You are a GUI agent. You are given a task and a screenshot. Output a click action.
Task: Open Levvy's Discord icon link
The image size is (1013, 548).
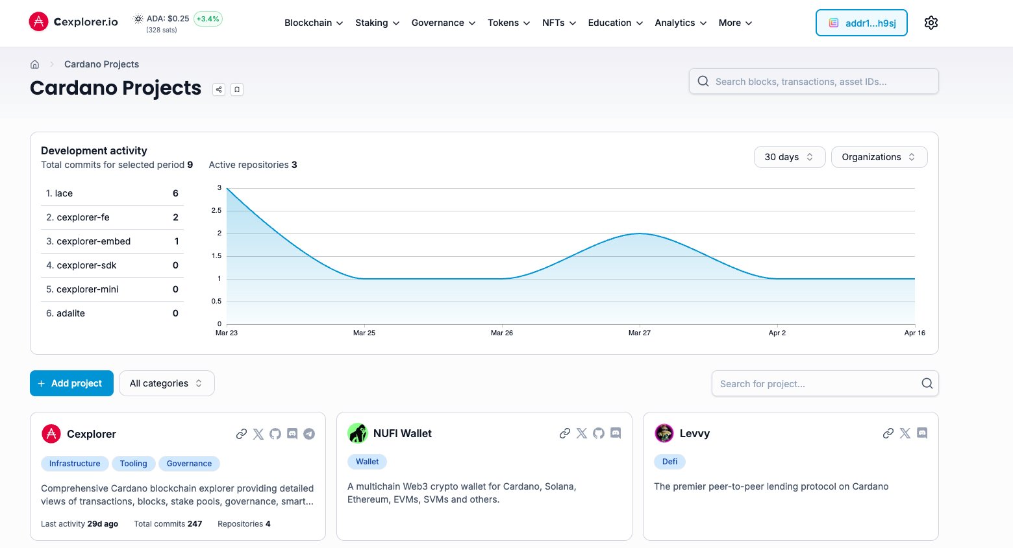pos(922,433)
